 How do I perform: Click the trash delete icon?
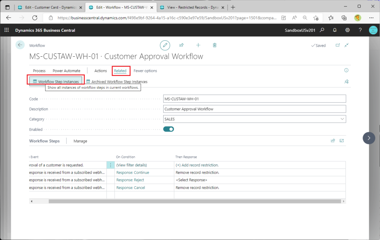click(214, 45)
